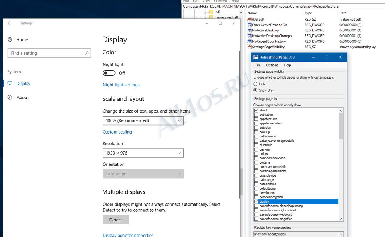The width and height of the screenshot is (385, 237).
Task: Open the 1920 × 976 resolution dropdown
Action: click(143, 153)
